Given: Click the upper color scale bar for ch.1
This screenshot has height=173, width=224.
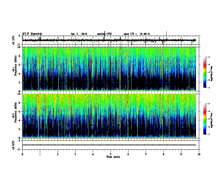Looking at the screenshot, I should click(x=204, y=72).
